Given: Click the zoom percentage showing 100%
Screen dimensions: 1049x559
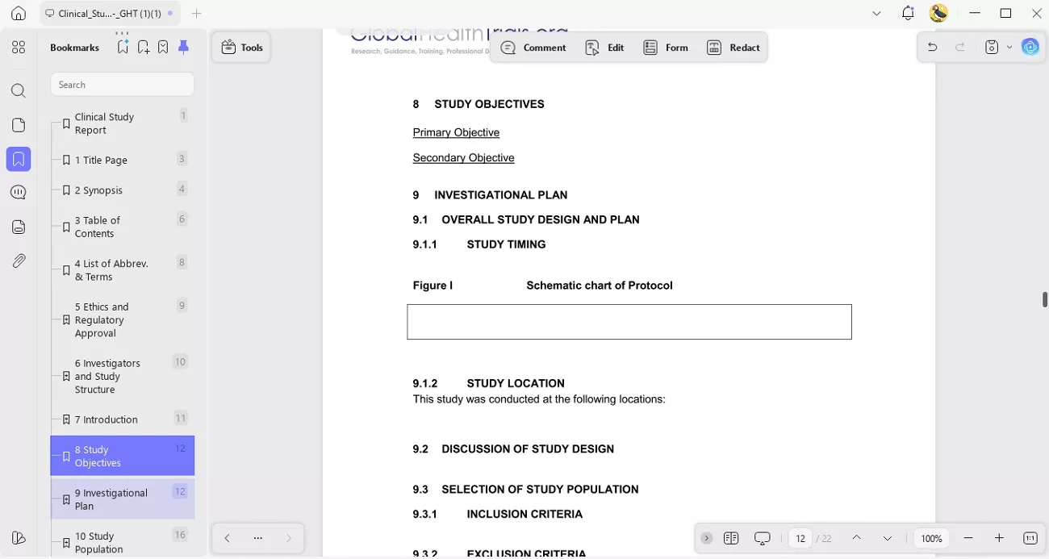Looking at the screenshot, I should tap(931, 538).
